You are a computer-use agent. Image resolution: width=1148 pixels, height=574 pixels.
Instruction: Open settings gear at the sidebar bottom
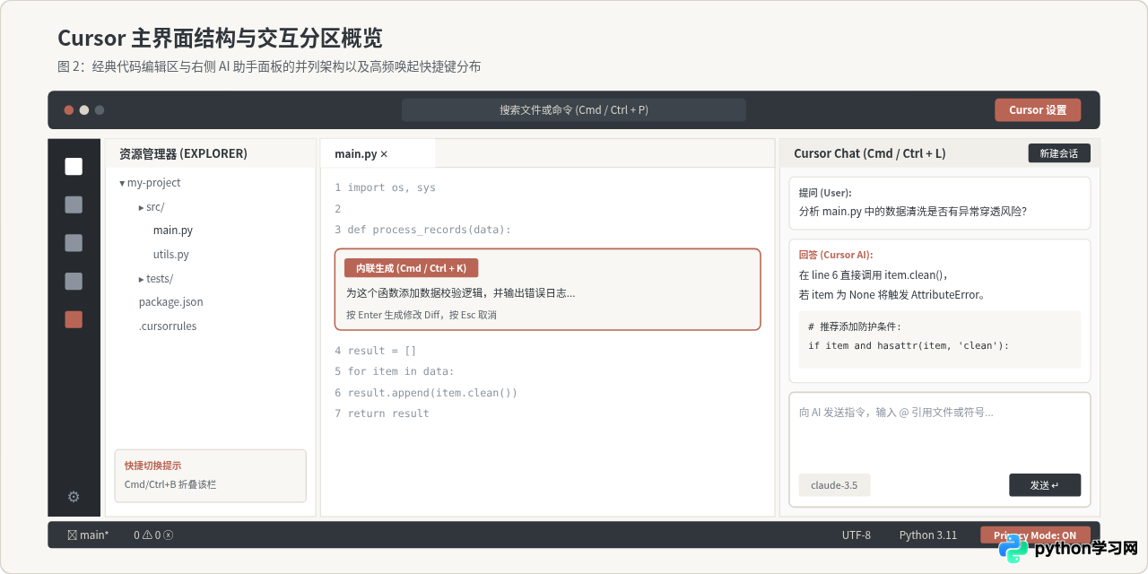[x=74, y=496]
